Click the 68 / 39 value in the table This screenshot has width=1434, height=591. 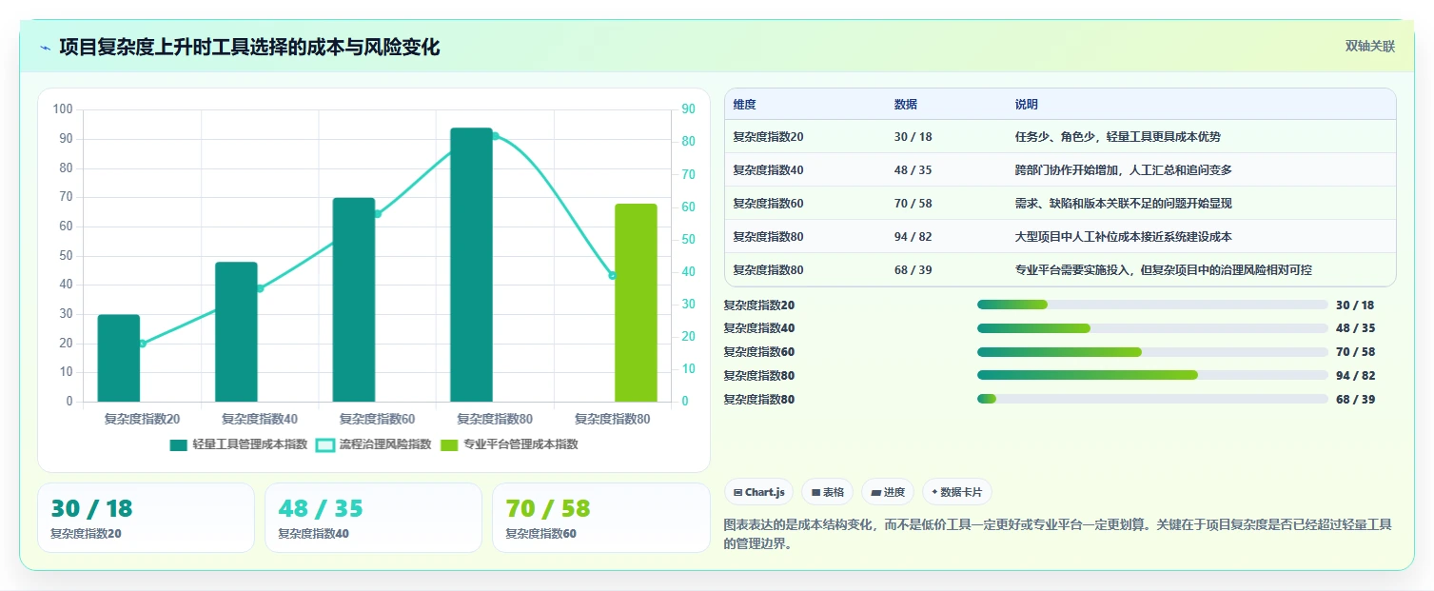click(x=913, y=270)
